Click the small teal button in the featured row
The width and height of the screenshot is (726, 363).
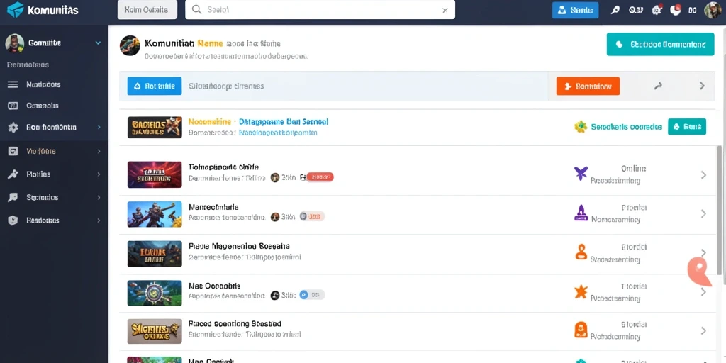coord(686,126)
